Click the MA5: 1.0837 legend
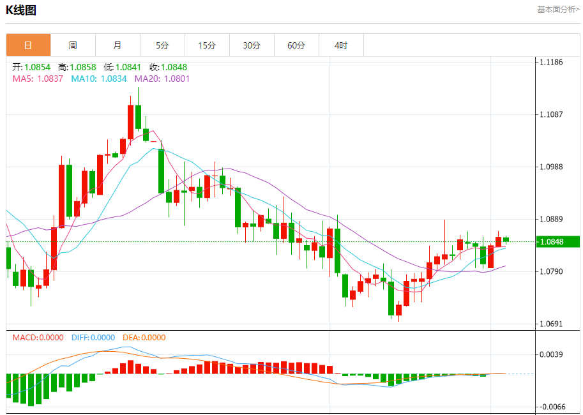The width and height of the screenshot is (583, 415). pos(38,79)
